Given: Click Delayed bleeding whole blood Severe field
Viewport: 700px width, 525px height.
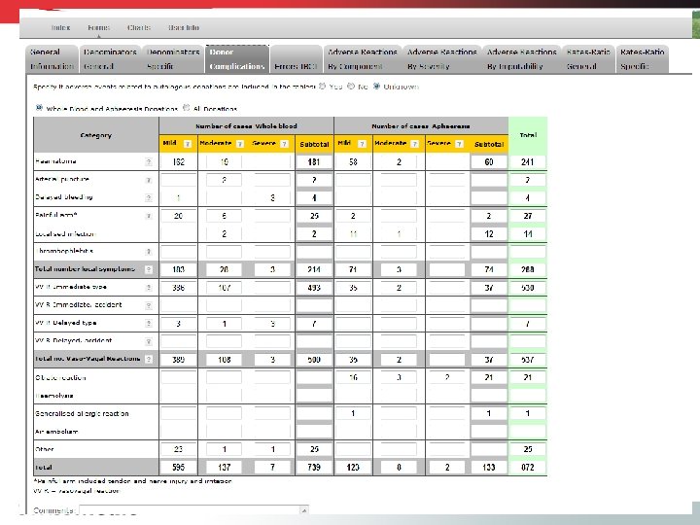Looking at the screenshot, I should coord(272,197).
